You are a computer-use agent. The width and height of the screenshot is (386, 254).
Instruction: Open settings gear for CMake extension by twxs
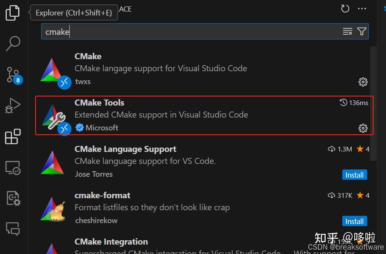(362, 82)
